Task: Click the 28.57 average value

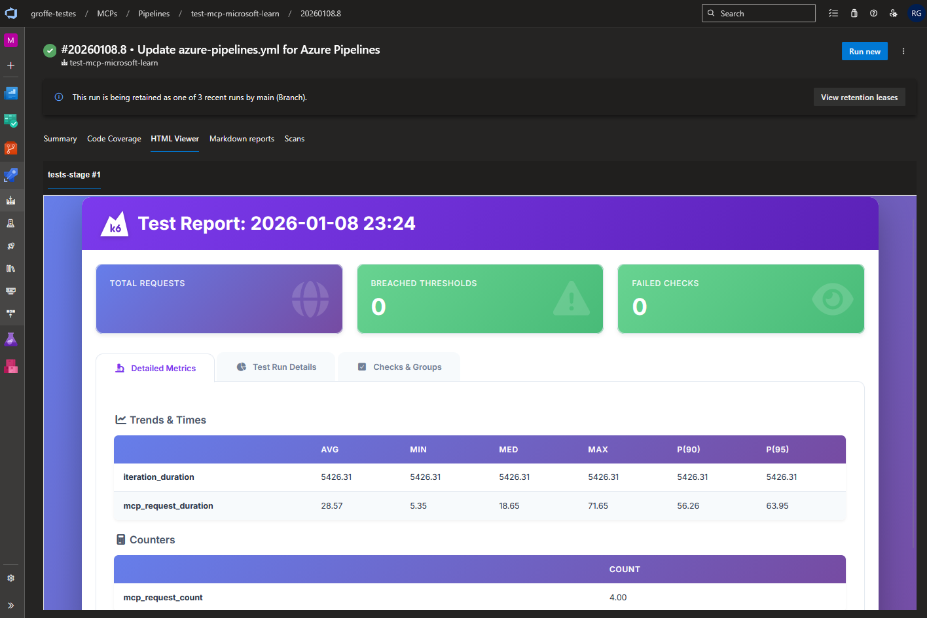Action: [x=332, y=506]
